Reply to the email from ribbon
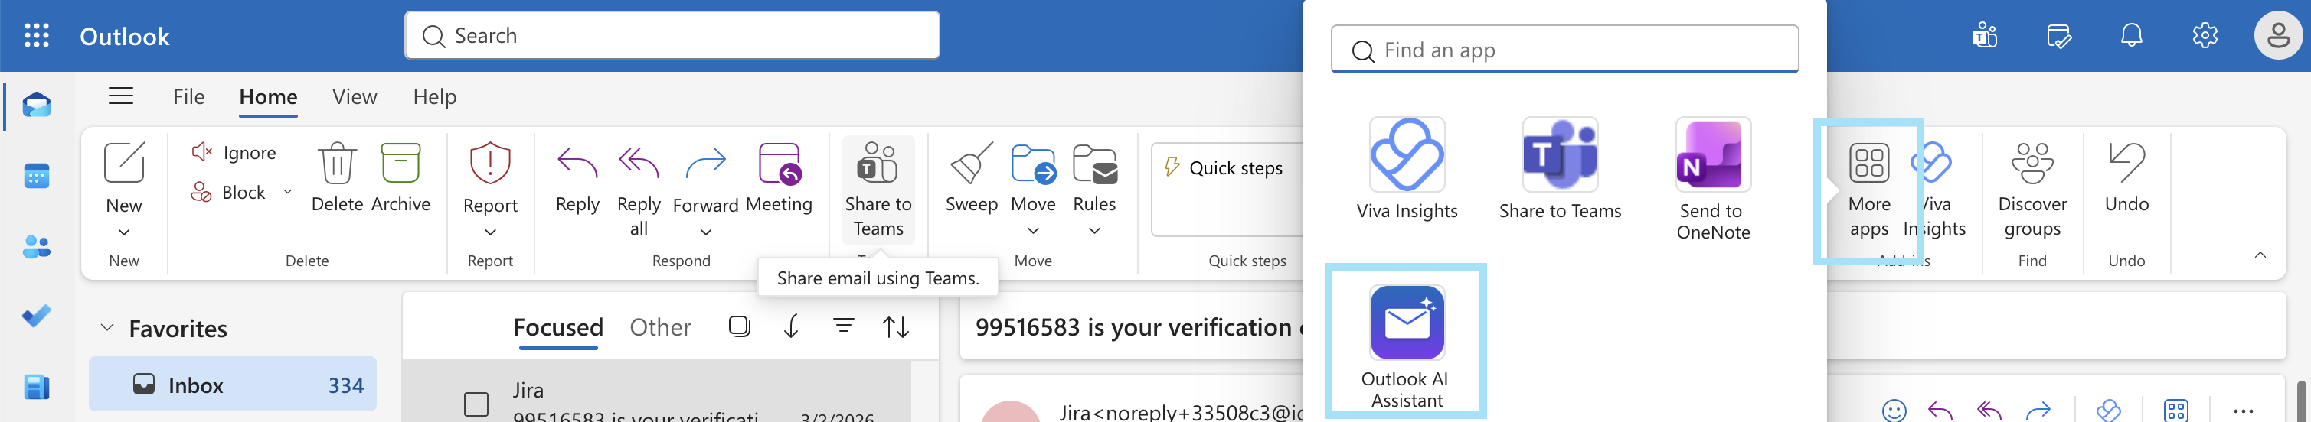Image resolution: width=2311 pixels, height=422 pixels. point(577,177)
